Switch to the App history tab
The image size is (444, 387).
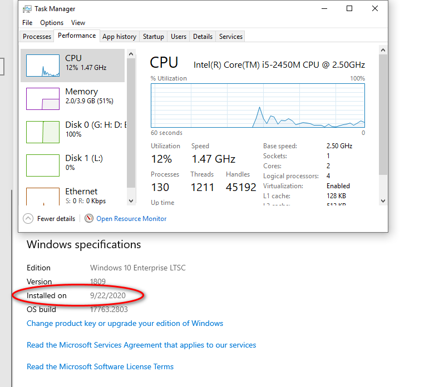pos(119,37)
